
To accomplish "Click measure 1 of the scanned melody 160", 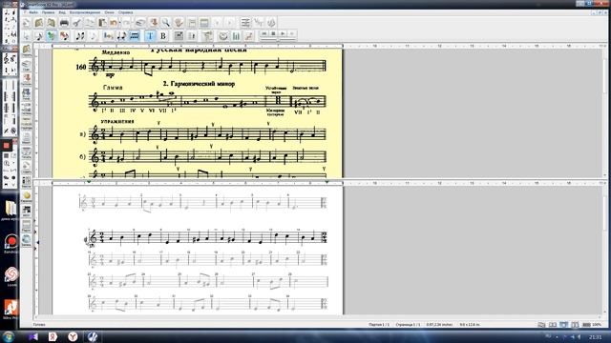I will (x=120, y=67).
